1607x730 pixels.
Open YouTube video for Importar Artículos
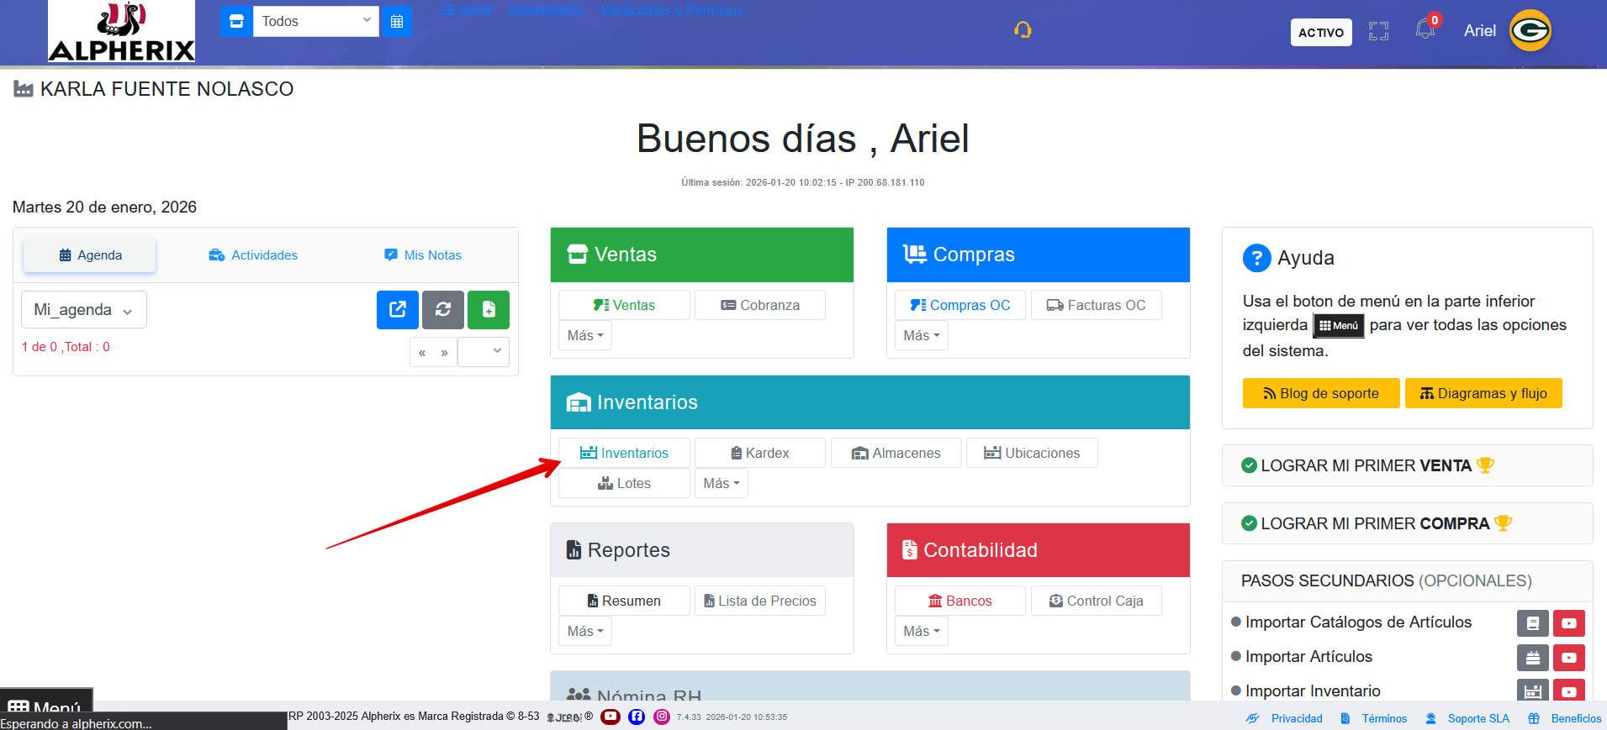1568,657
